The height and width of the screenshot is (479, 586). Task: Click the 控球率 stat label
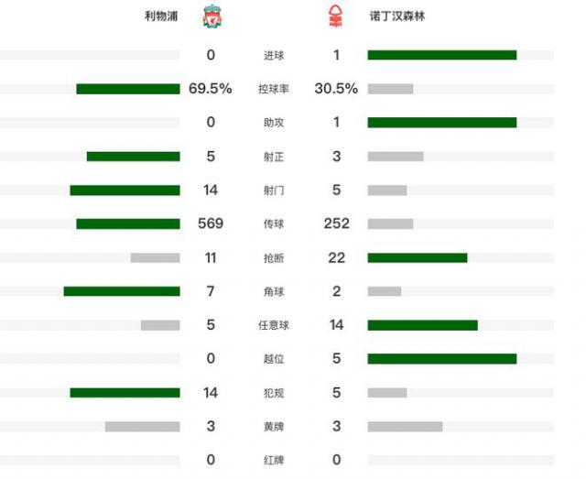[273, 89]
